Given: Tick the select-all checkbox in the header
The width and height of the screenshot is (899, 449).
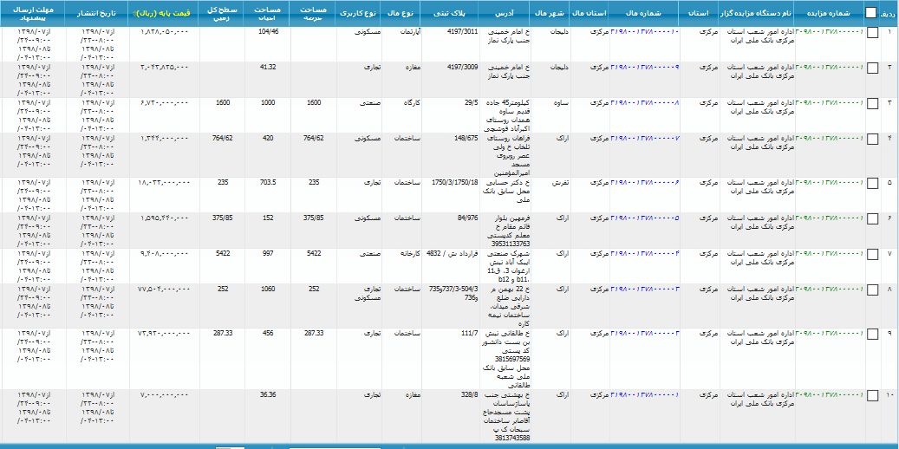Looking at the screenshot, I should [x=871, y=13].
